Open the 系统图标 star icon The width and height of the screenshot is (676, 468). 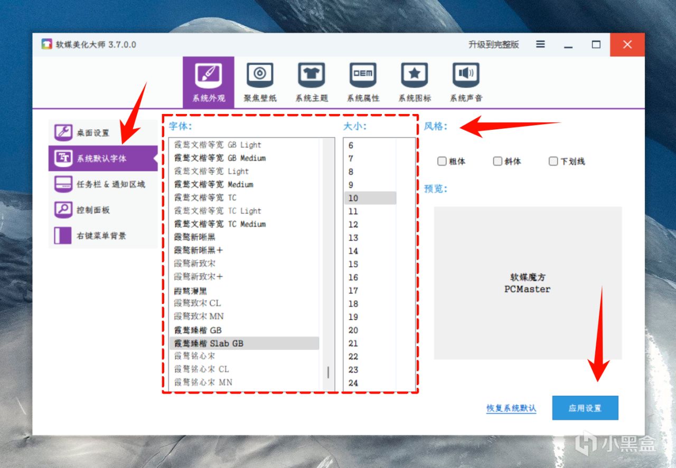pyautogui.click(x=415, y=75)
